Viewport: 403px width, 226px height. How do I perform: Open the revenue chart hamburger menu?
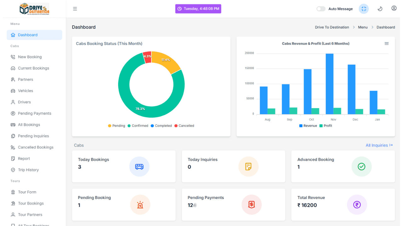click(x=387, y=44)
